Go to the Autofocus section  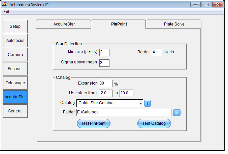coord(15,41)
